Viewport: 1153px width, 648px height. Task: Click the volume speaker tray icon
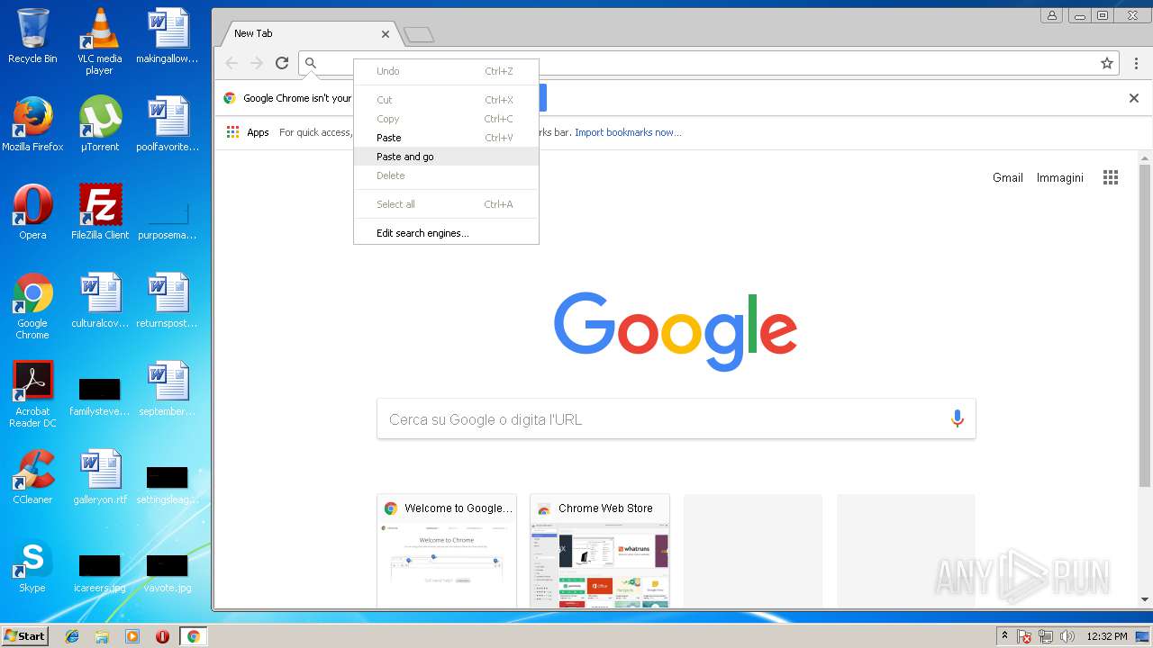(x=1067, y=636)
